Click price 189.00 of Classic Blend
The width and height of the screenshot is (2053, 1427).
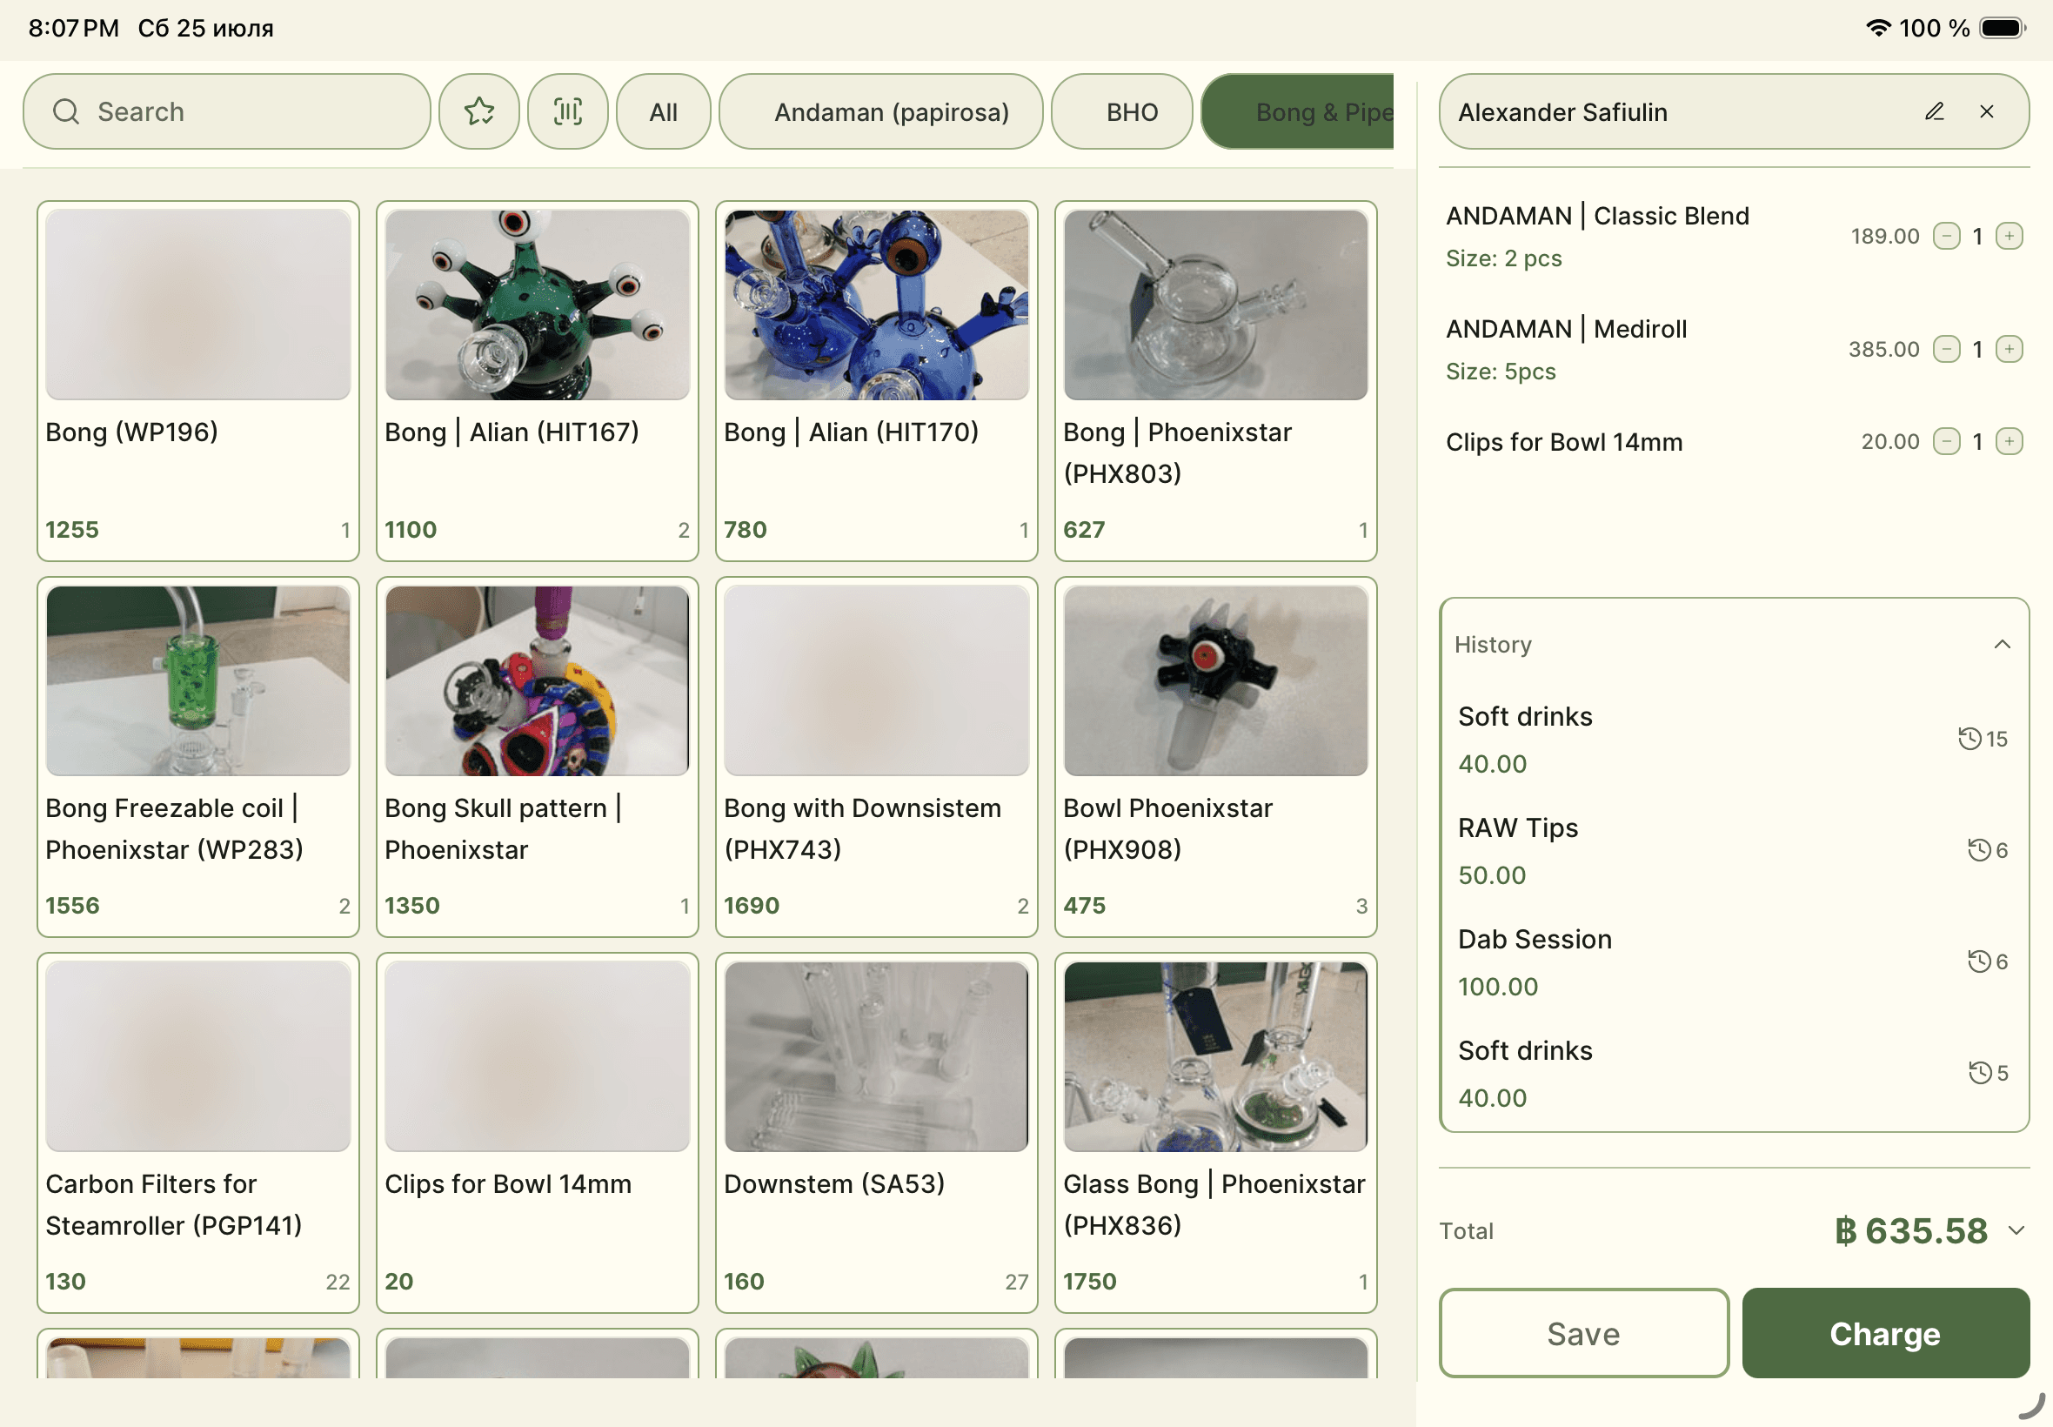[1885, 236]
